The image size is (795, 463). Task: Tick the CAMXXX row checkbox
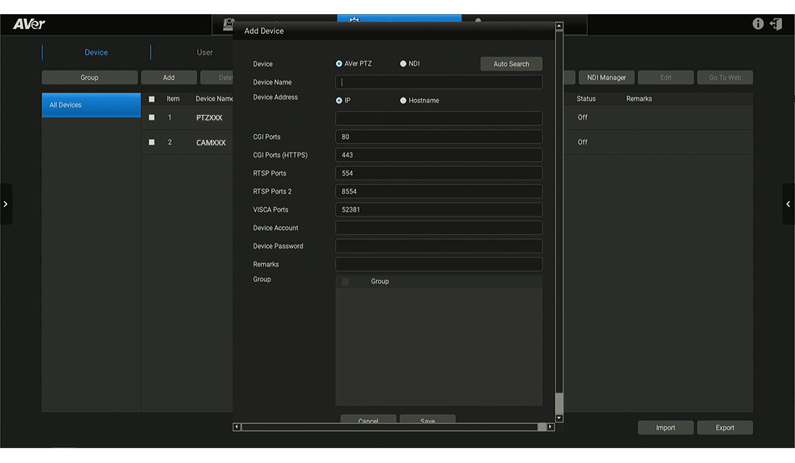click(152, 143)
